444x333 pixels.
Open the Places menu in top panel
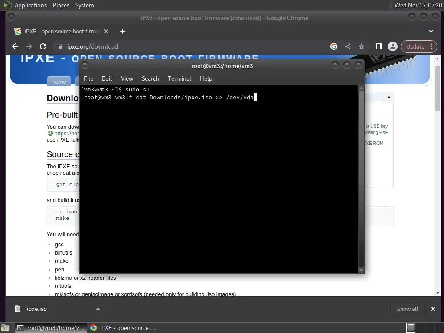pos(61,5)
